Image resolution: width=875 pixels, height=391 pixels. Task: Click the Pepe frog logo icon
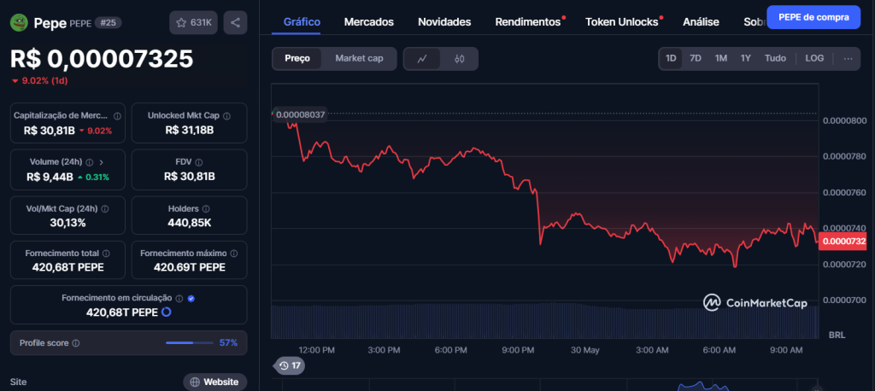click(20, 22)
